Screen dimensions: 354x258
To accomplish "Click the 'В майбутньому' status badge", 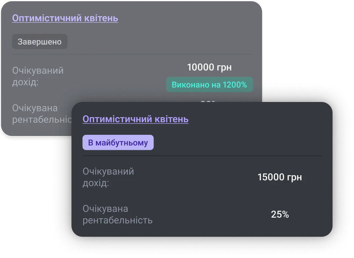I will [118, 142].
